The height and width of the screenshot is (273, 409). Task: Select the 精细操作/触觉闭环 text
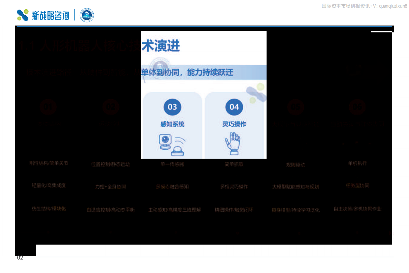tap(234, 210)
